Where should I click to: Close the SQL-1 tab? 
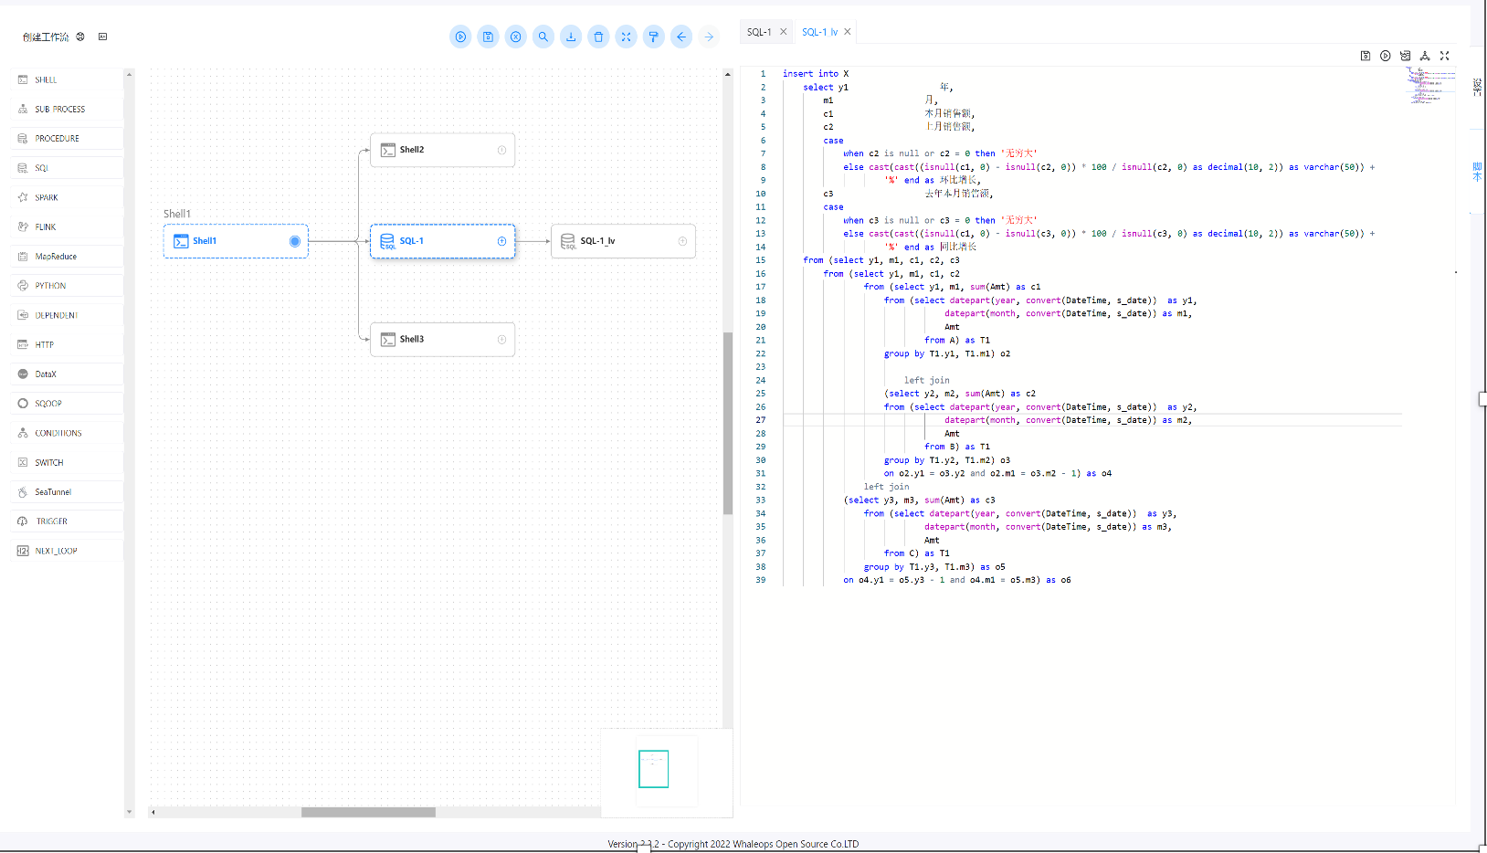pyautogui.click(x=783, y=32)
